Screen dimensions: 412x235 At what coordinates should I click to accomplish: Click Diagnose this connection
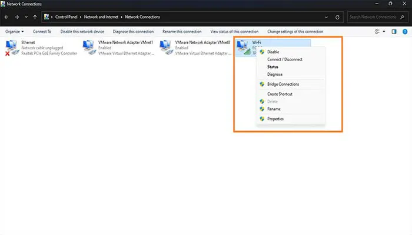(133, 32)
